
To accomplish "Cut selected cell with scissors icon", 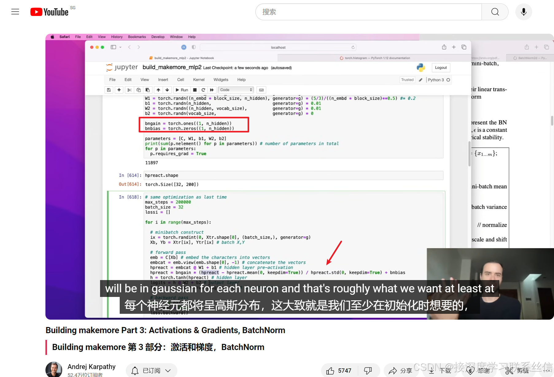I will (129, 90).
